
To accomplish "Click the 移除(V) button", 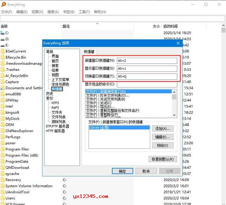I will [x=163, y=146].
